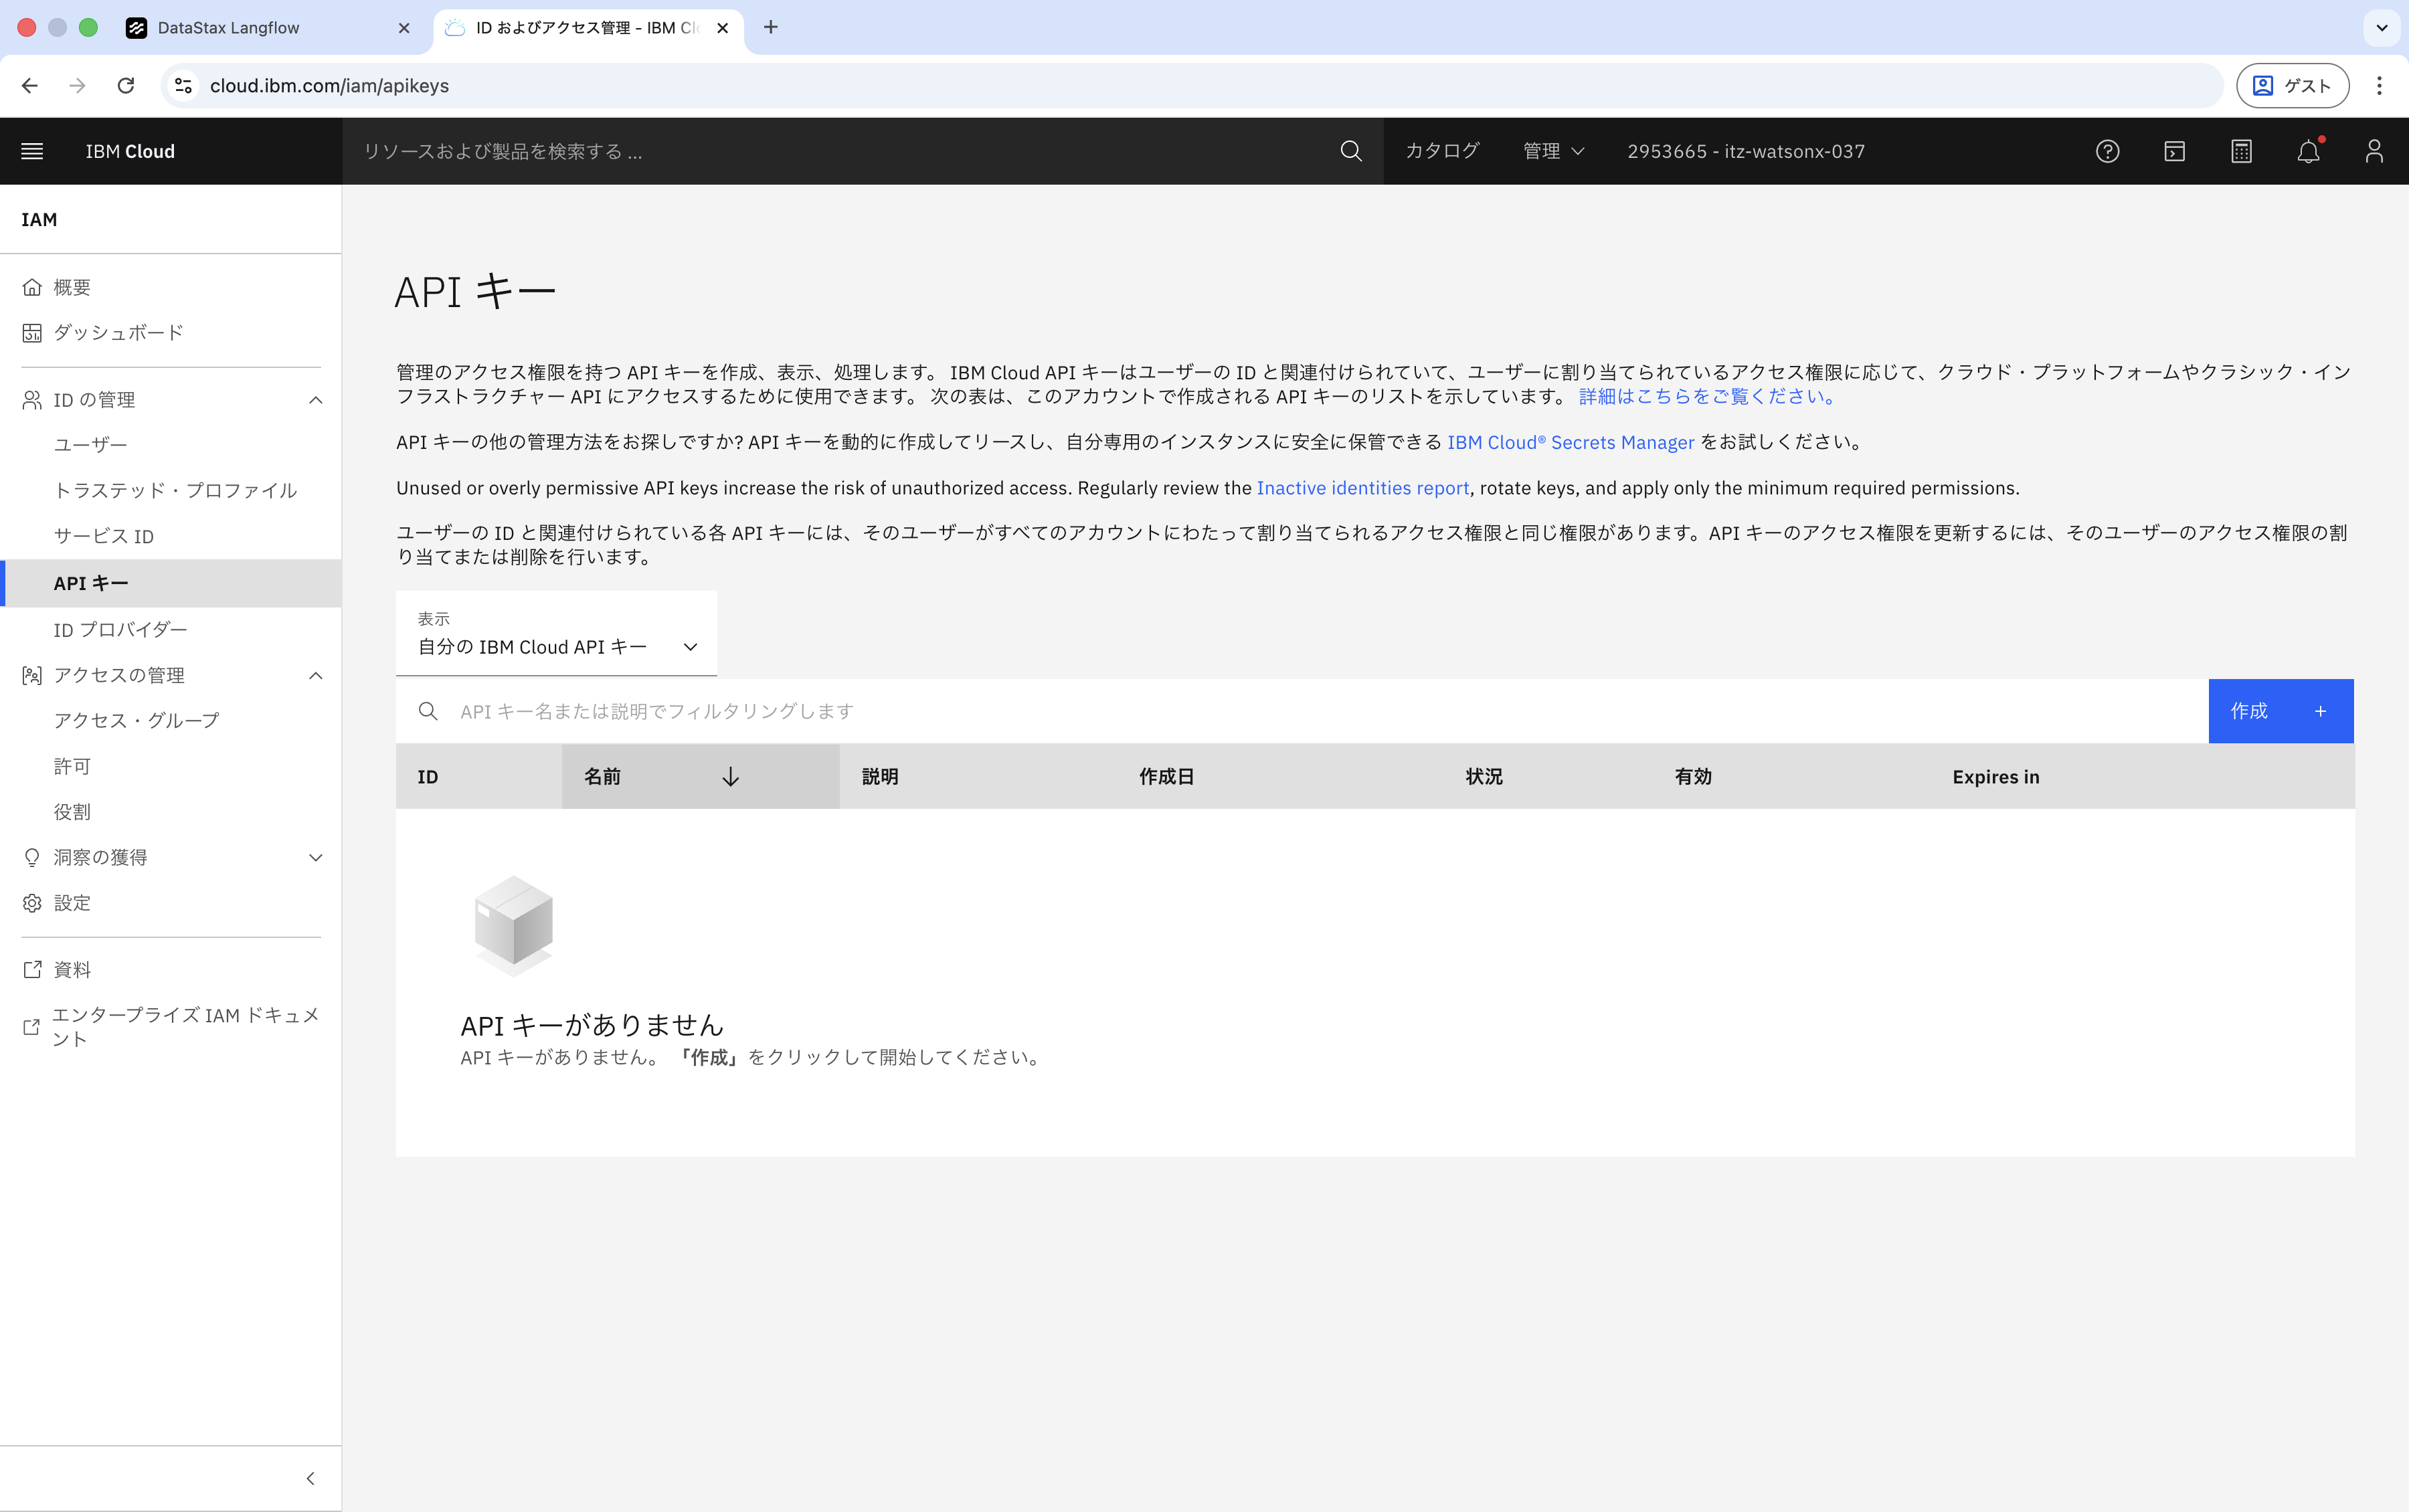The height and width of the screenshot is (1512, 2409).
Task: Open the hamburger navigation menu icon
Action: click(x=32, y=151)
